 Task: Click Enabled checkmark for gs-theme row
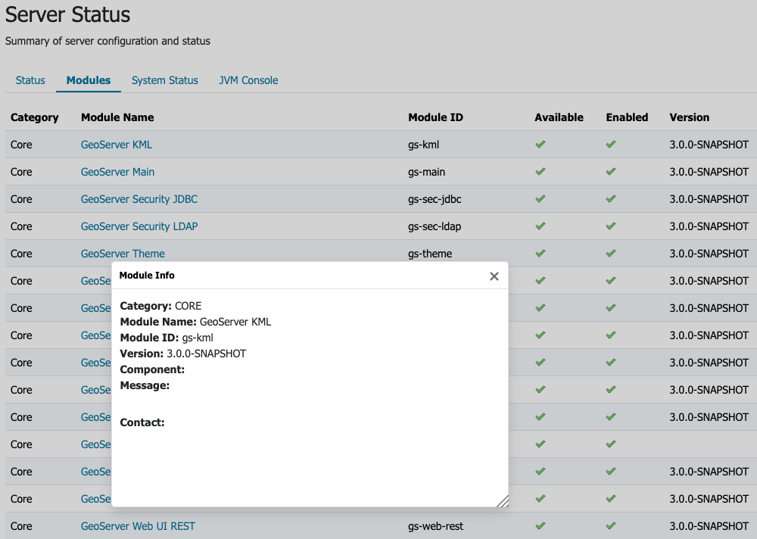pos(611,253)
